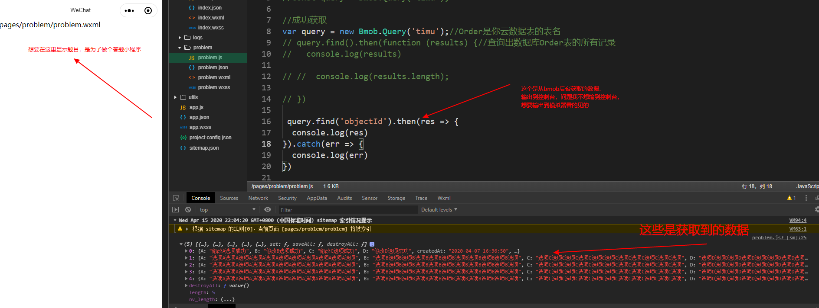
Task: Clear the console with the ban icon
Action: pos(188,210)
